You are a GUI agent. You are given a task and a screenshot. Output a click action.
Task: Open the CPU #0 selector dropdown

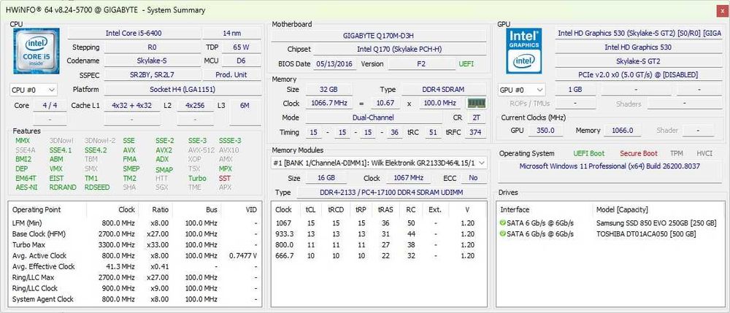(34, 89)
